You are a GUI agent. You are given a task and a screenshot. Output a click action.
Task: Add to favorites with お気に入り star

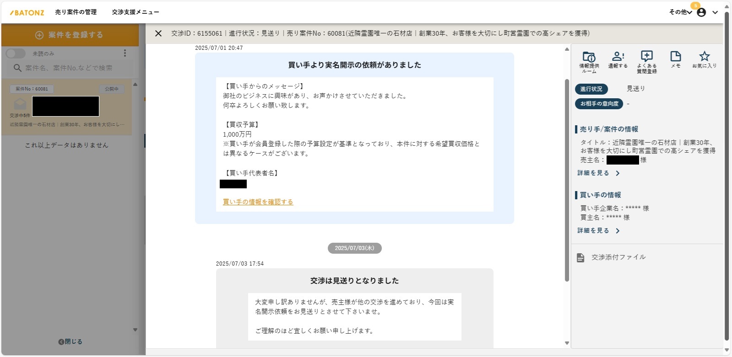704,57
